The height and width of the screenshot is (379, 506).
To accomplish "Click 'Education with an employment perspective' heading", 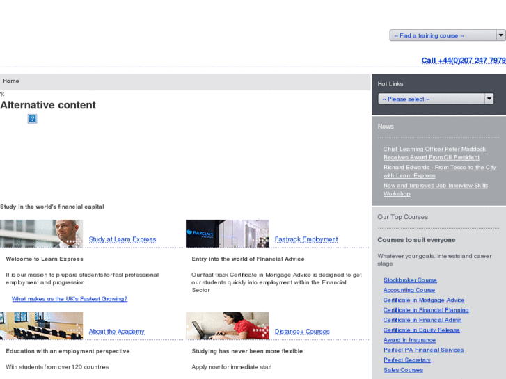I will click(x=68, y=351).
